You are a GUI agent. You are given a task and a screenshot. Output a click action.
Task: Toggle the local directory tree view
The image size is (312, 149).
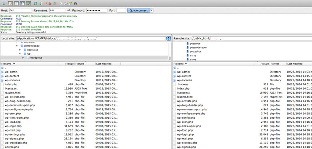pos(16,3)
